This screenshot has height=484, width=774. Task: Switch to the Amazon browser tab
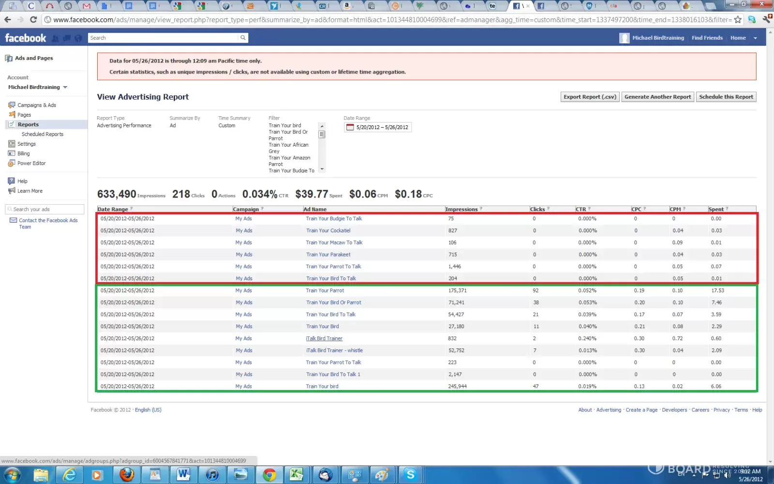coord(347,6)
